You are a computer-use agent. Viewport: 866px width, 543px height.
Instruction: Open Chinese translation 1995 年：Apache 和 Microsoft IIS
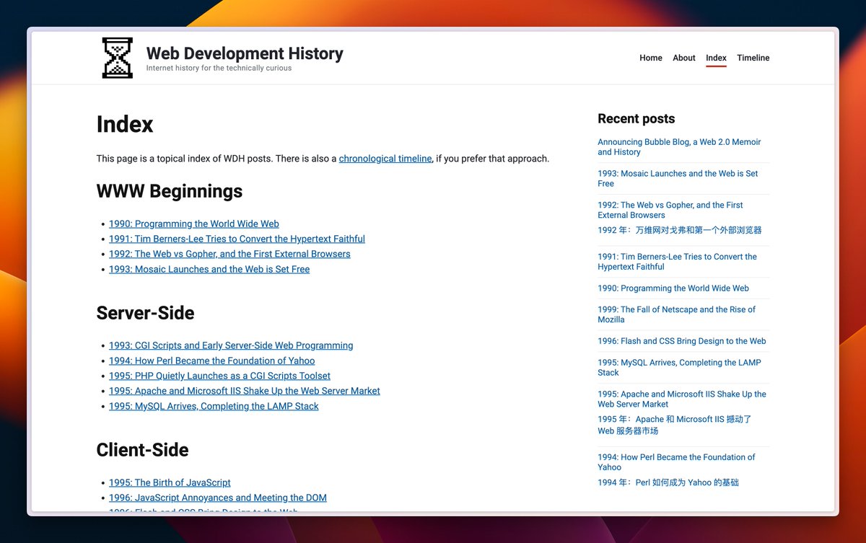(x=675, y=425)
